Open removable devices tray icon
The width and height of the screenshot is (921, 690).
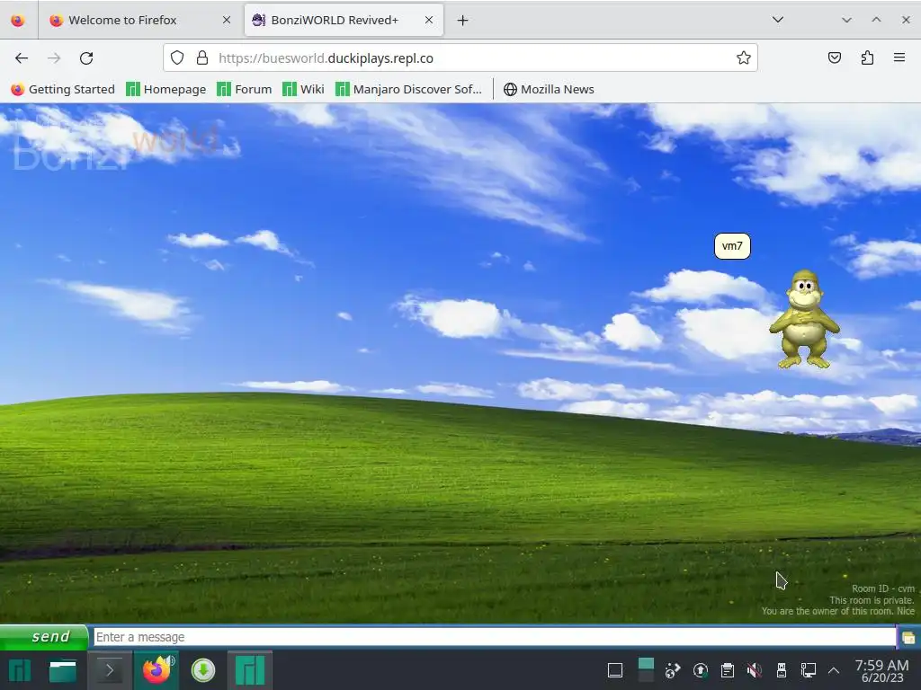tap(782, 670)
